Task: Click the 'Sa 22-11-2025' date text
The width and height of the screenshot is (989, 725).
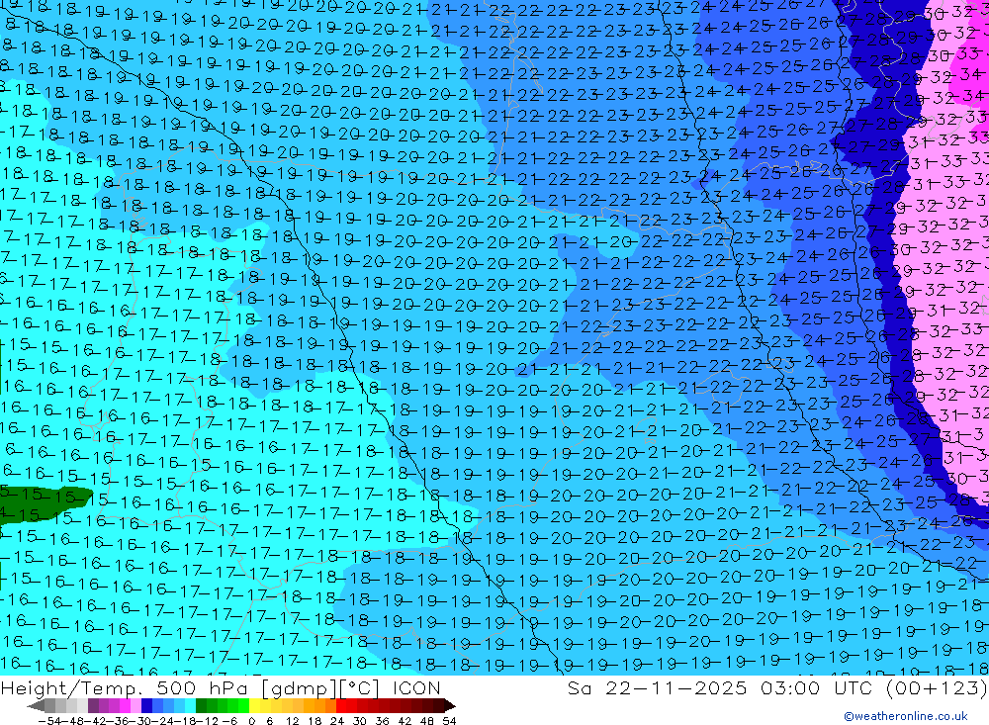Action: tap(657, 687)
